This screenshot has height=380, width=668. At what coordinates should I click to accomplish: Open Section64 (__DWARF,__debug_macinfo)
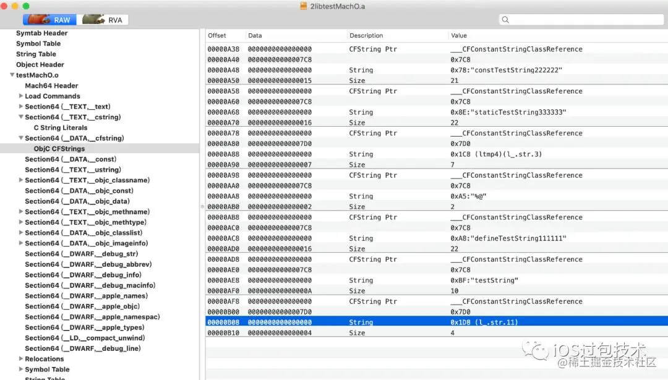(x=90, y=285)
